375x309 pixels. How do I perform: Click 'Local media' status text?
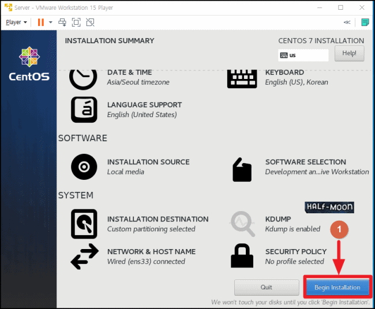click(x=126, y=172)
